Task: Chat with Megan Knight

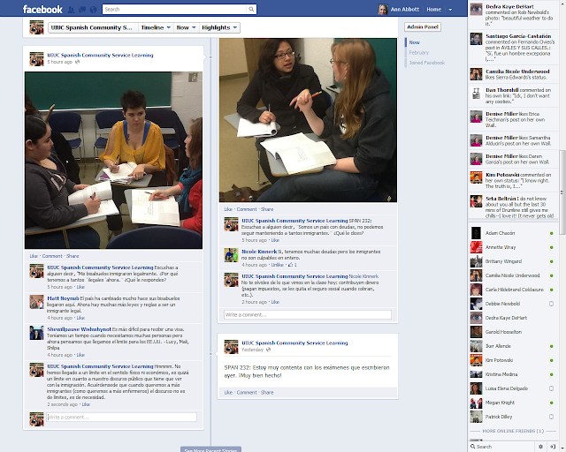Action: click(513, 403)
